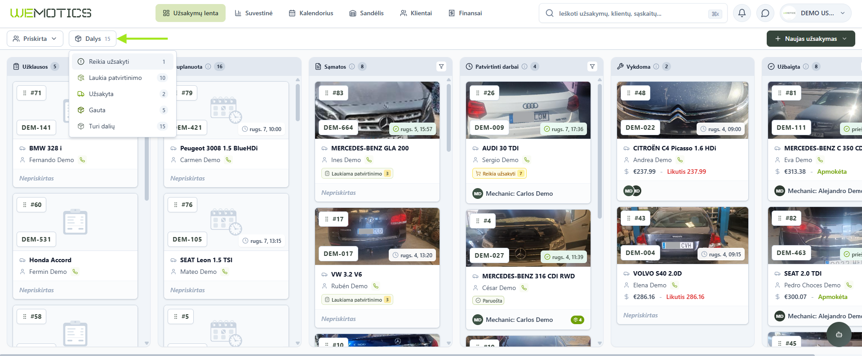This screenshot has height=356, width=862.
Task: Open the notifications bell
Action: 742,13
